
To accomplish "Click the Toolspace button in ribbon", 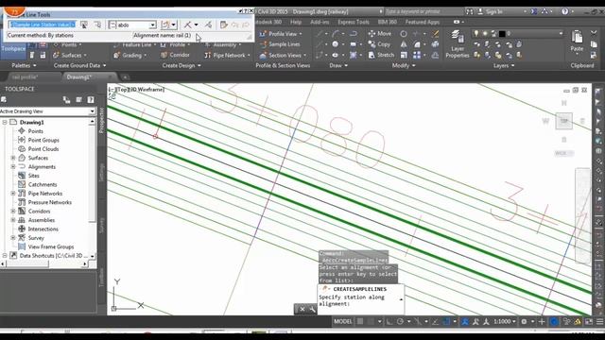I will click(13, 49).
